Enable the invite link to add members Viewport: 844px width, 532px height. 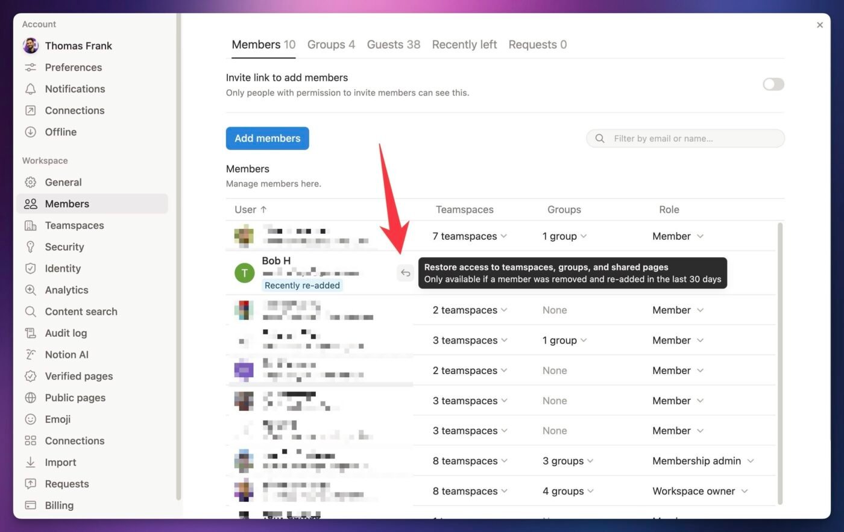773,84
